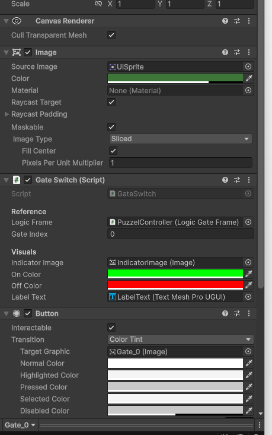The height and width of the screenshot is (435, 272).
Task: Open help for the Image component
Action: (x=225, y=52)
